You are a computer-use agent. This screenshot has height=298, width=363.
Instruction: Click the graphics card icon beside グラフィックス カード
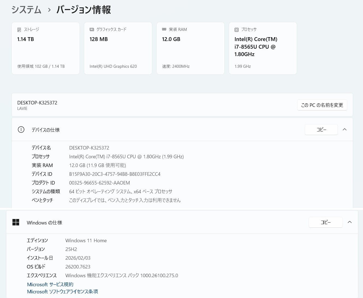[92, 30]
